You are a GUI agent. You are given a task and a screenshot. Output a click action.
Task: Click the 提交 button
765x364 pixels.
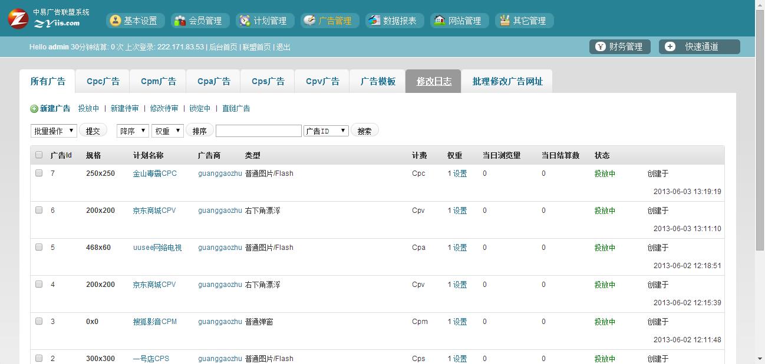pos(93,131)
